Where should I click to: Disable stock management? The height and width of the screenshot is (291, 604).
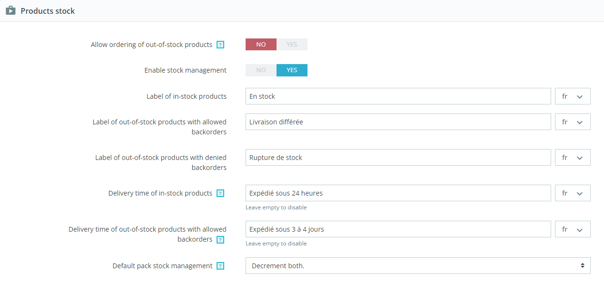tap(261, 70)
